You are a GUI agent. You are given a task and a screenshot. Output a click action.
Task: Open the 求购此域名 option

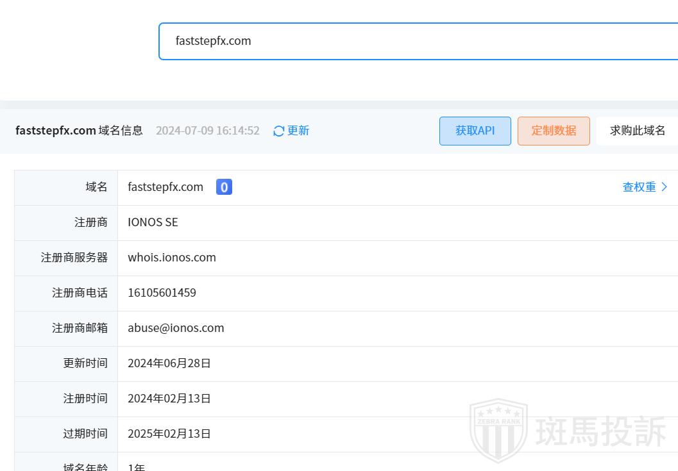click(x=637, y=131)
